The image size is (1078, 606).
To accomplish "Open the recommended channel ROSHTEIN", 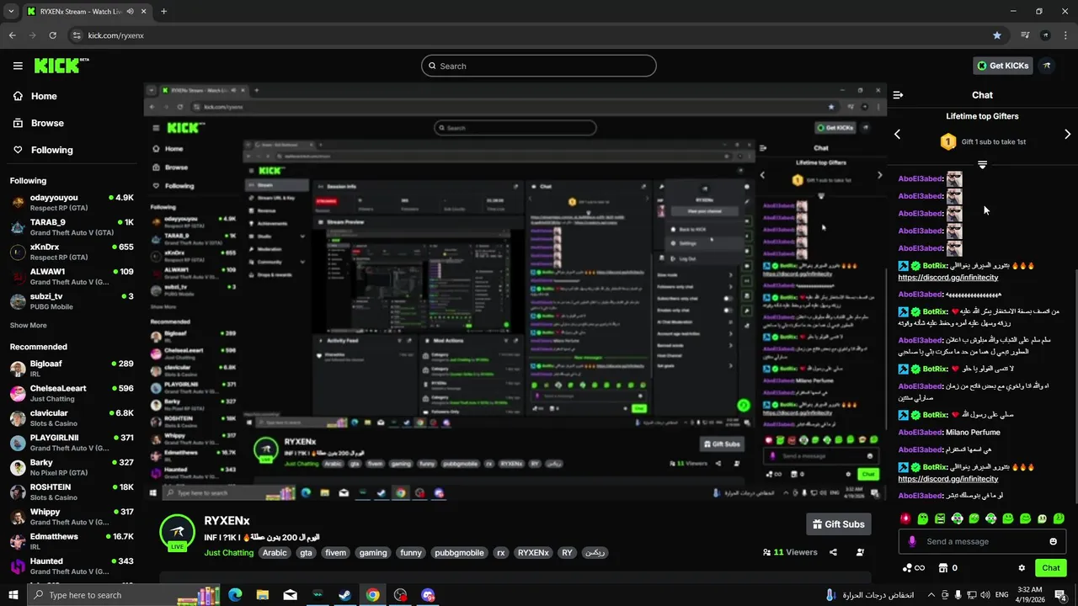I will (x=72, y=492).
